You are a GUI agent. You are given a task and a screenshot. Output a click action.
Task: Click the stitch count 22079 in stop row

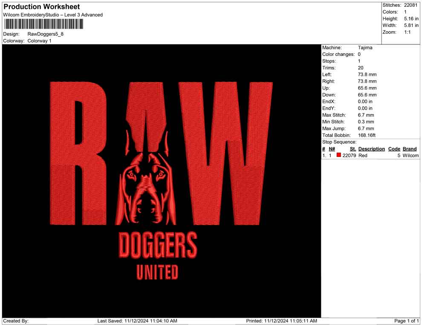(x=349, y=155)
